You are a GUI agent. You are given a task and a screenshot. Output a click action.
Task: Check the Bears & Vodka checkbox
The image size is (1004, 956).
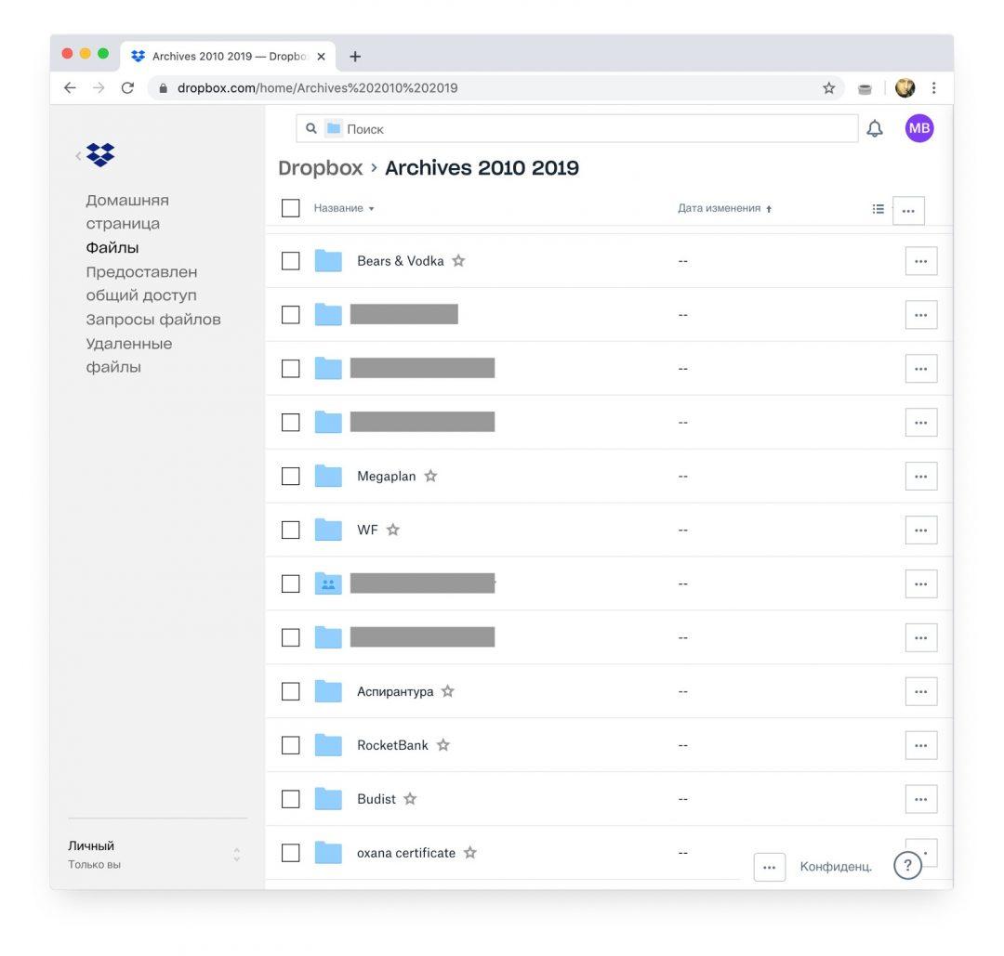[x=291, y=260]
